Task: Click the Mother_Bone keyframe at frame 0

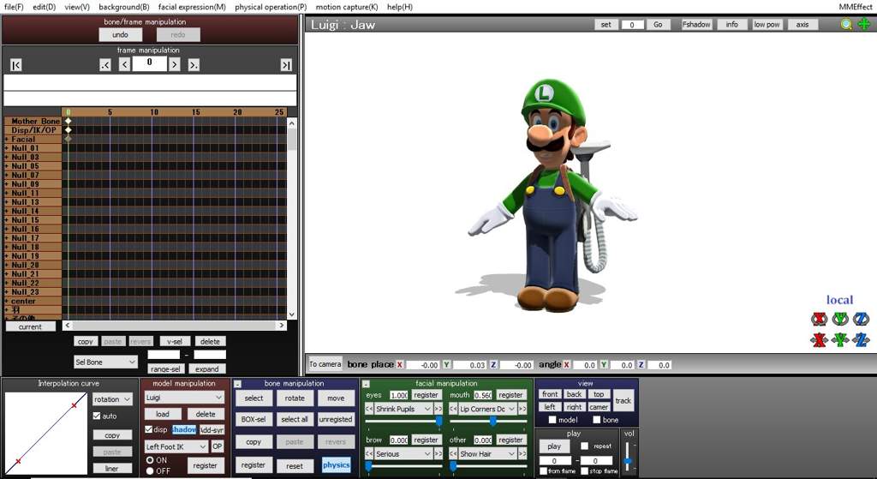Action: pyautogui.click(x=69, y=121)
